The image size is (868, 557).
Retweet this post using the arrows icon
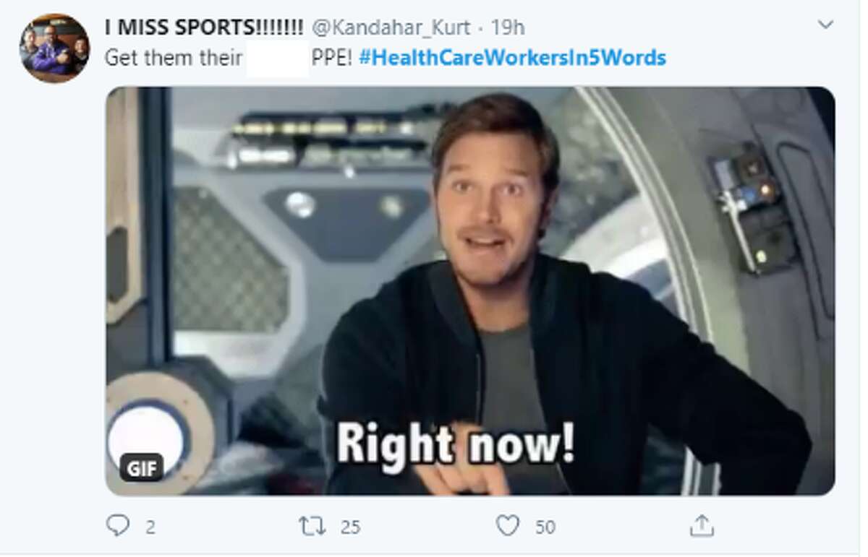point(311,526)
